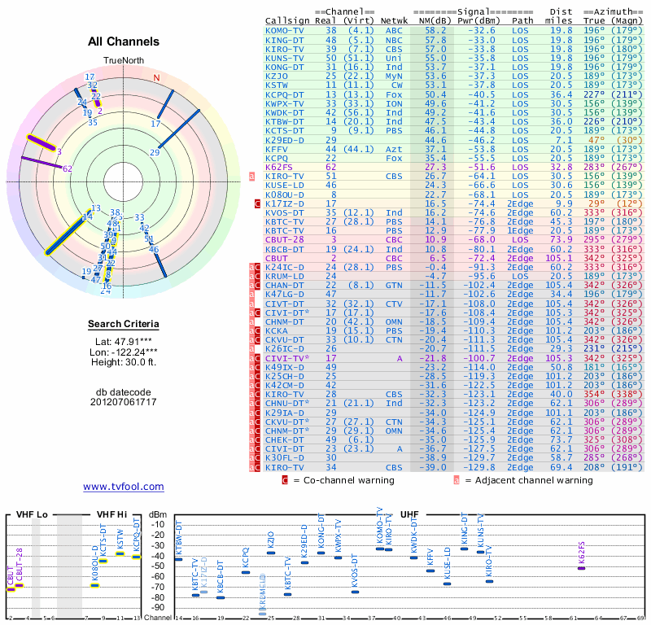Select KONG-DT callsign in the table
651x625 pixels.
point(284,68)
